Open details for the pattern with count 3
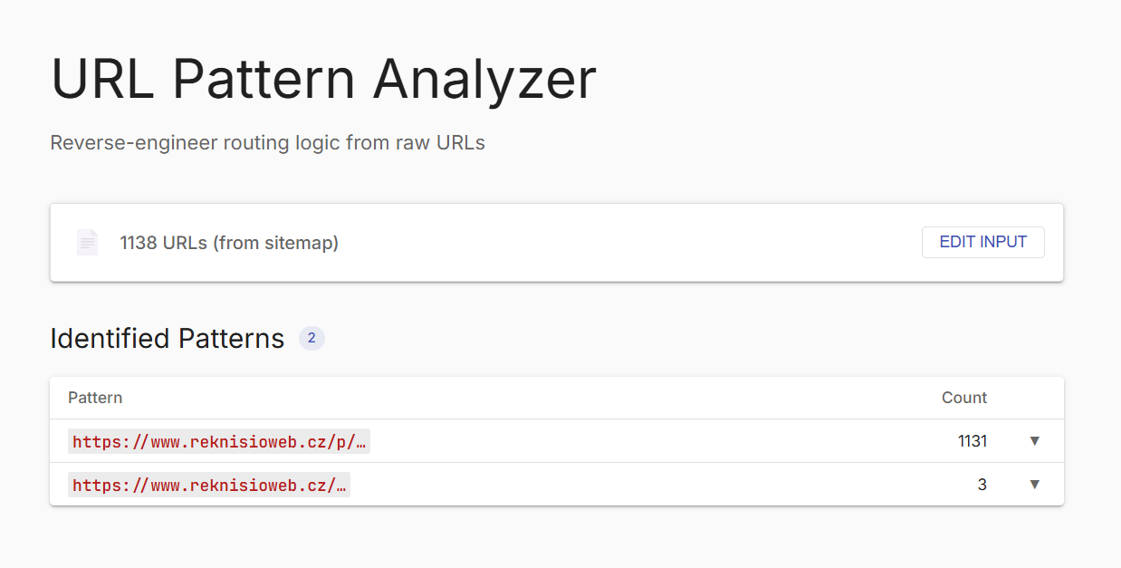The image size is (1121, 568). pos(1034,485)
